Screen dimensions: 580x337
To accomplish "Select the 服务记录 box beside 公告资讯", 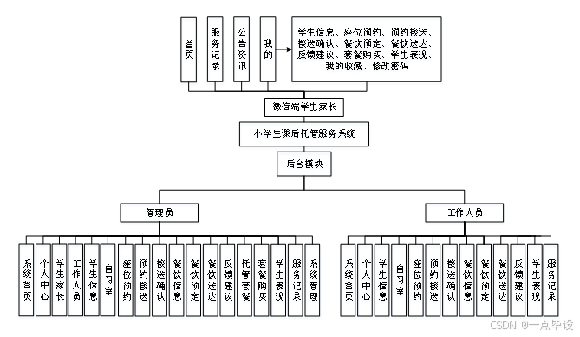I will [215, 49].
